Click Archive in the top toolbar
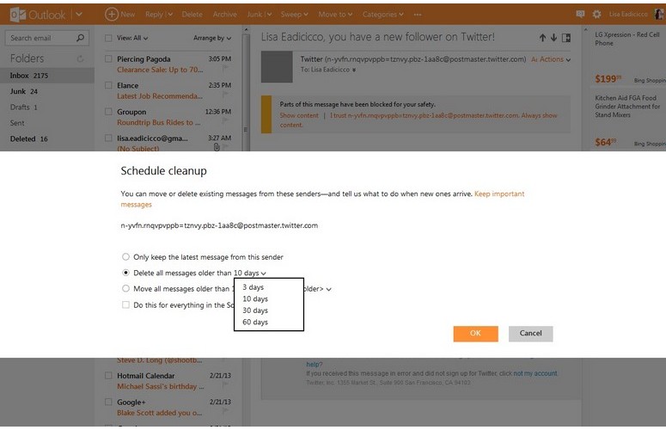666x430 pixels. (224, 14)
